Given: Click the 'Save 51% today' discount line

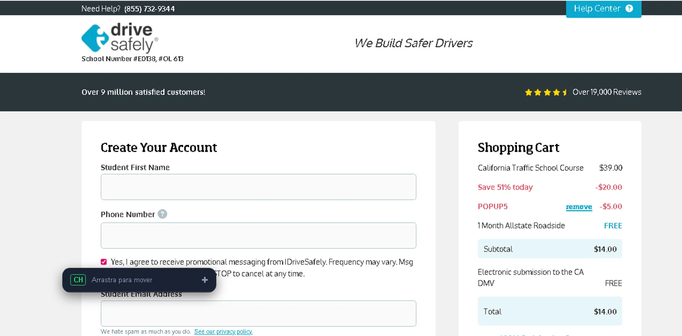Looking at the screenshot, I should pyautogui.click(x=505, y=187).
